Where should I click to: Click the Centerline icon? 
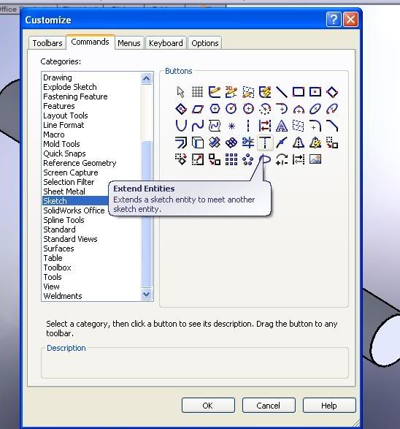tap(248, 126)
